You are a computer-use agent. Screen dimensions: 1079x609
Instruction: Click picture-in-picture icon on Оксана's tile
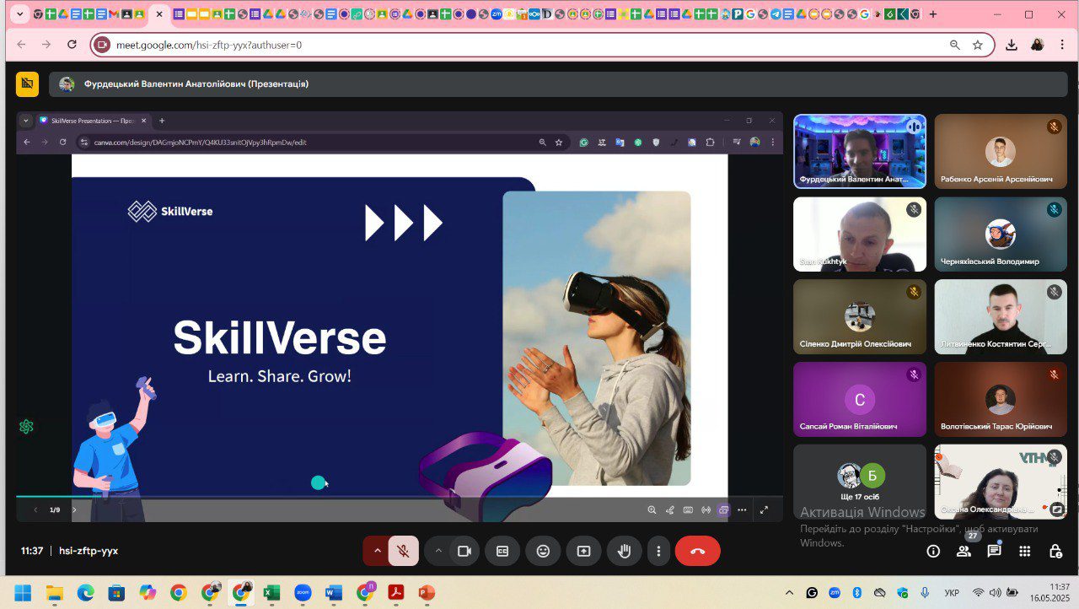pos(1057,509)
